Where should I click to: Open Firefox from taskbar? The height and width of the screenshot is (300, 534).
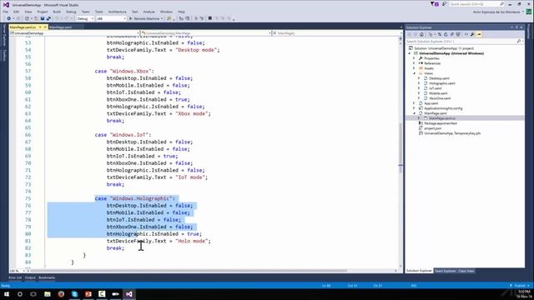coord(61,294)
